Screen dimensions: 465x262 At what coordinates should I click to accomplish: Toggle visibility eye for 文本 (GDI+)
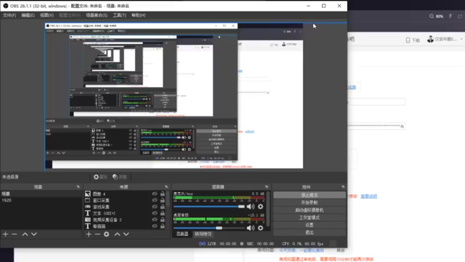click(x=155, y=213)
